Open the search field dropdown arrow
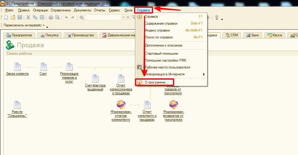Image resolution: width=298 pixels, height=155 pixels. (x=123, y=18)
